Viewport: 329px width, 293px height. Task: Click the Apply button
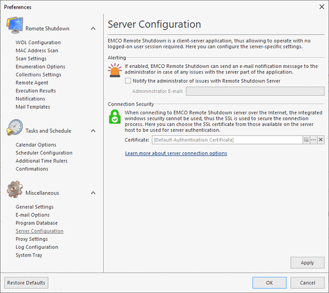(x=307, y=263)
